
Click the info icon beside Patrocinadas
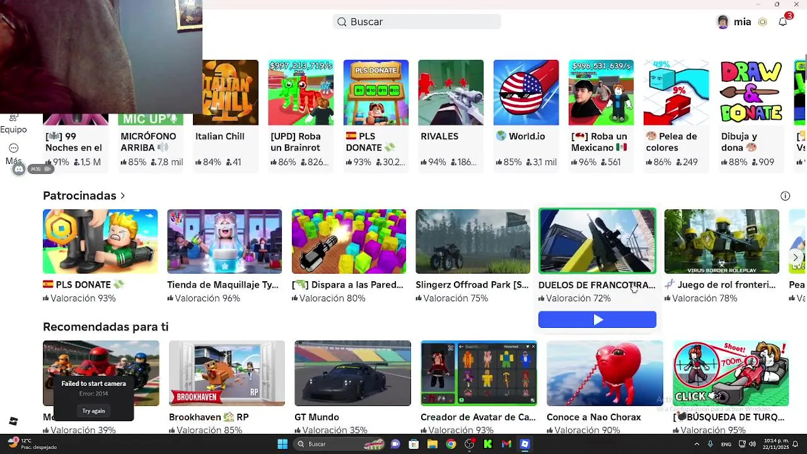785,196
